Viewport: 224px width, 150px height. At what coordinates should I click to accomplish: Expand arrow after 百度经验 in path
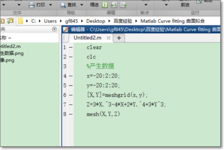pyautogui.click(x=136, y=21)
